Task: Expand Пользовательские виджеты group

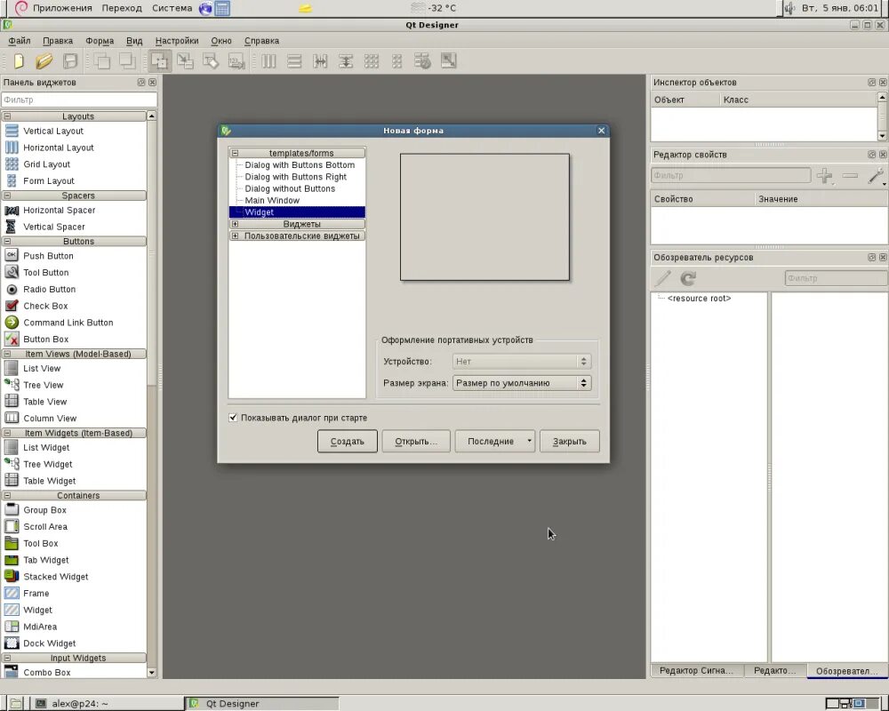Action: [x=235, y=236]
